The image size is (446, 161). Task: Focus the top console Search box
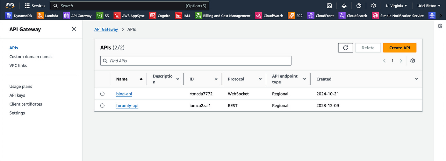click(x=129, y=6)
